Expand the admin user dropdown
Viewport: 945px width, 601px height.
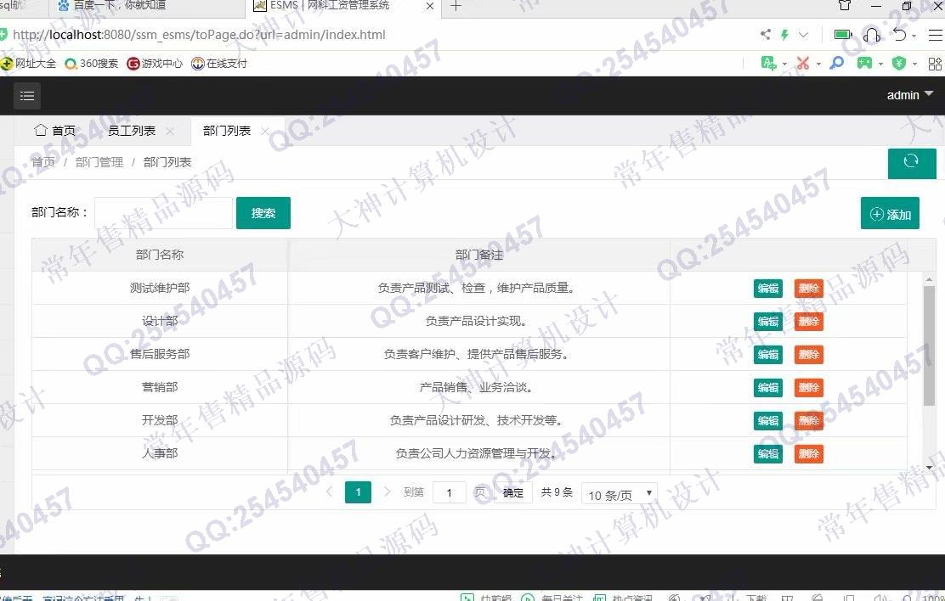click(x=909, y=95)
